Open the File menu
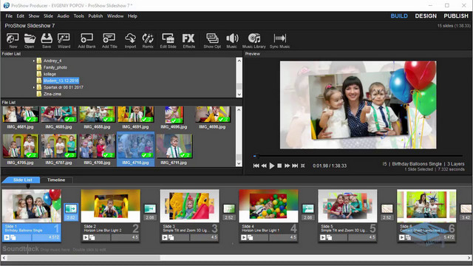This screenshot has width=473, height=266. [x=9, y=16]
